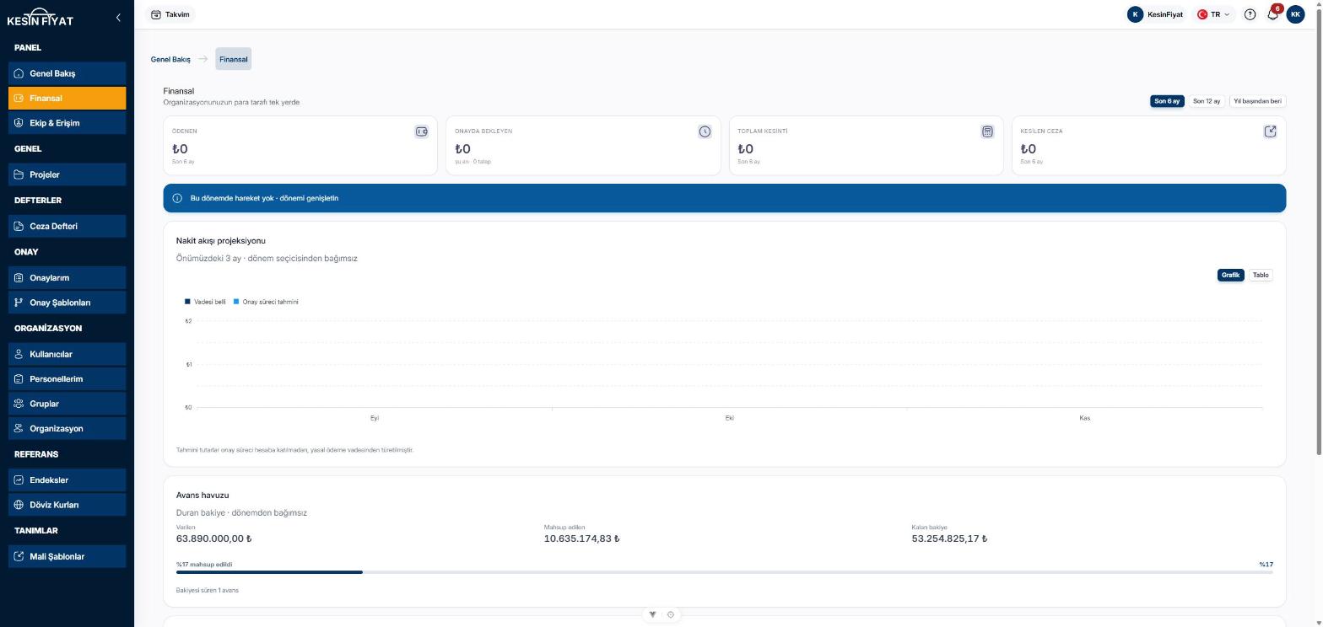The width and height of the screenshot is (1323, 627).
Task: Open the KK user avatar menu
Action: [1295, 14]
